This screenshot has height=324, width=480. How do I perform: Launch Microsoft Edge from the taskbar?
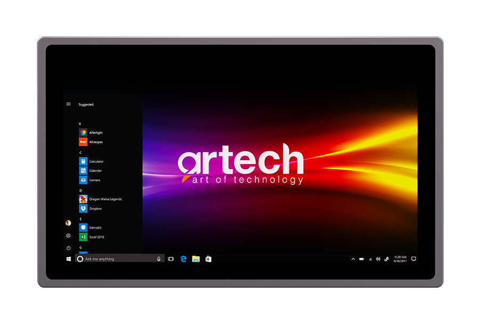[183, 259]
